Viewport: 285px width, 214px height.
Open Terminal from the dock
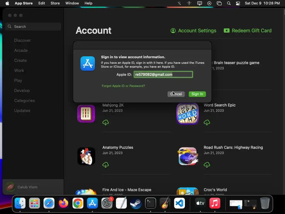[151, 203]
